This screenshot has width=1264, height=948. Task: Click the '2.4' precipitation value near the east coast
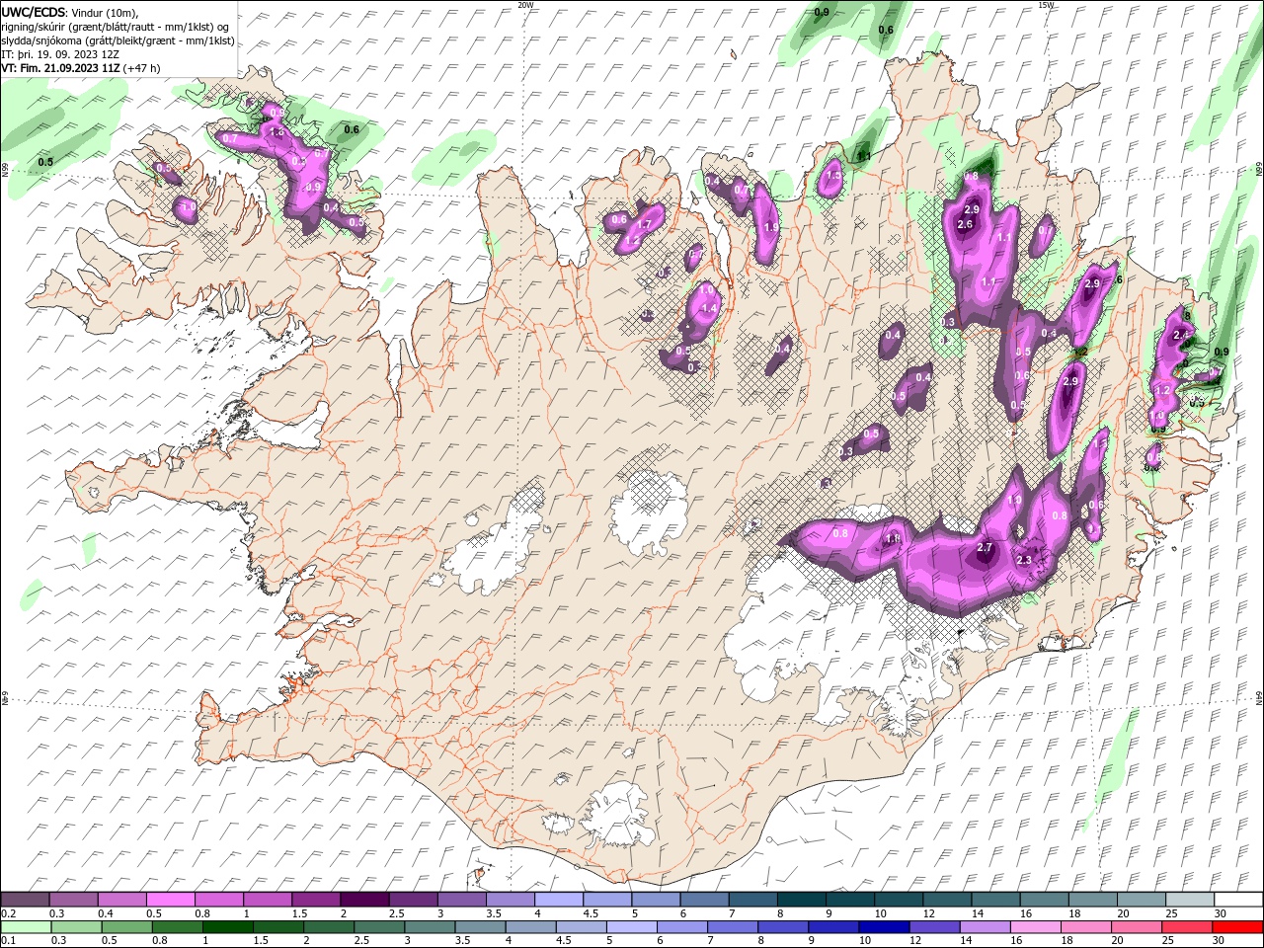1180,336
